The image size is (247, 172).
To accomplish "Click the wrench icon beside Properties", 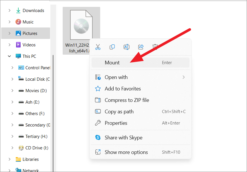I will click(x=98, y=123).
